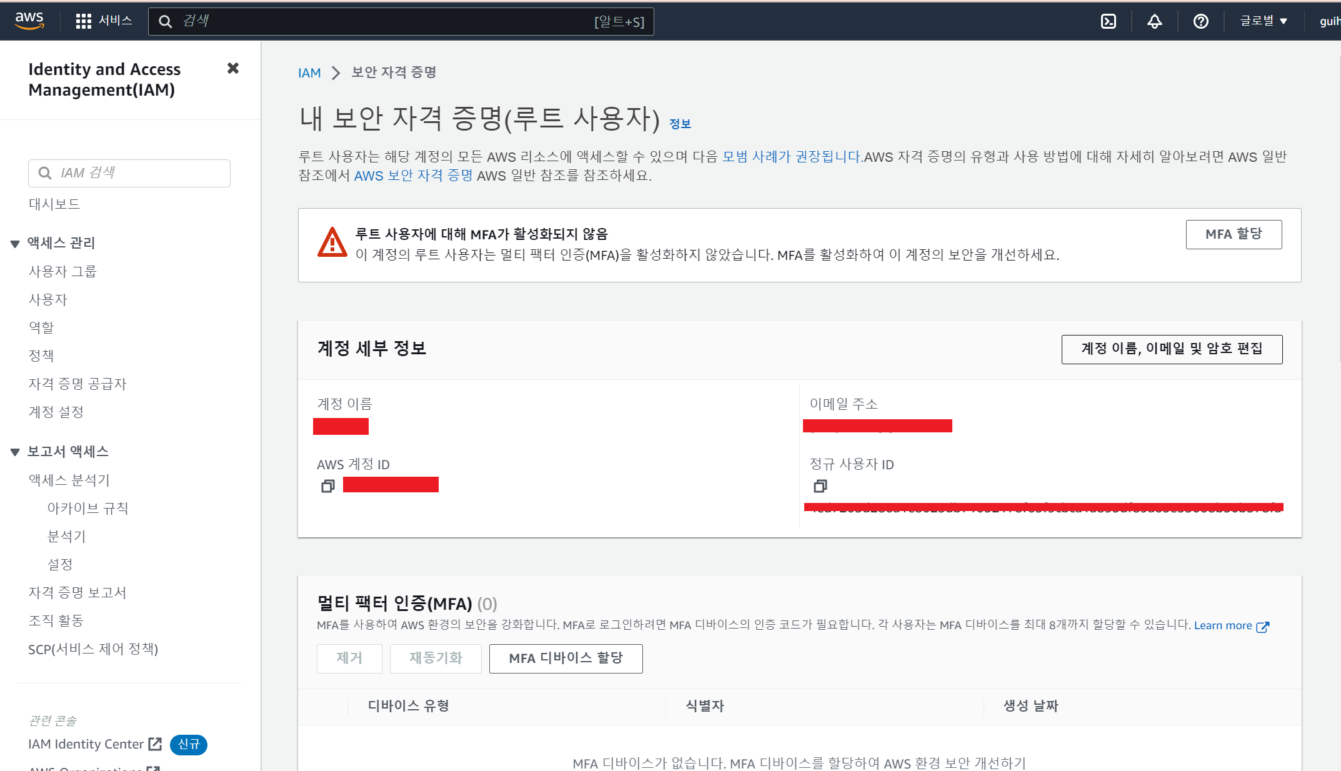Image resolution: width=1341 pixels, height=771 pixels.
Task: Click 계정 이름, 이메일 및 암호 편집 button
Action: (1172, 349)
